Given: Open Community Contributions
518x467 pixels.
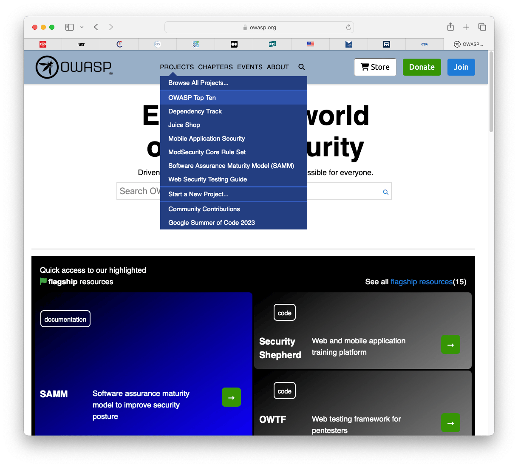Looking at the screenshot, I should tap(234, 209).
